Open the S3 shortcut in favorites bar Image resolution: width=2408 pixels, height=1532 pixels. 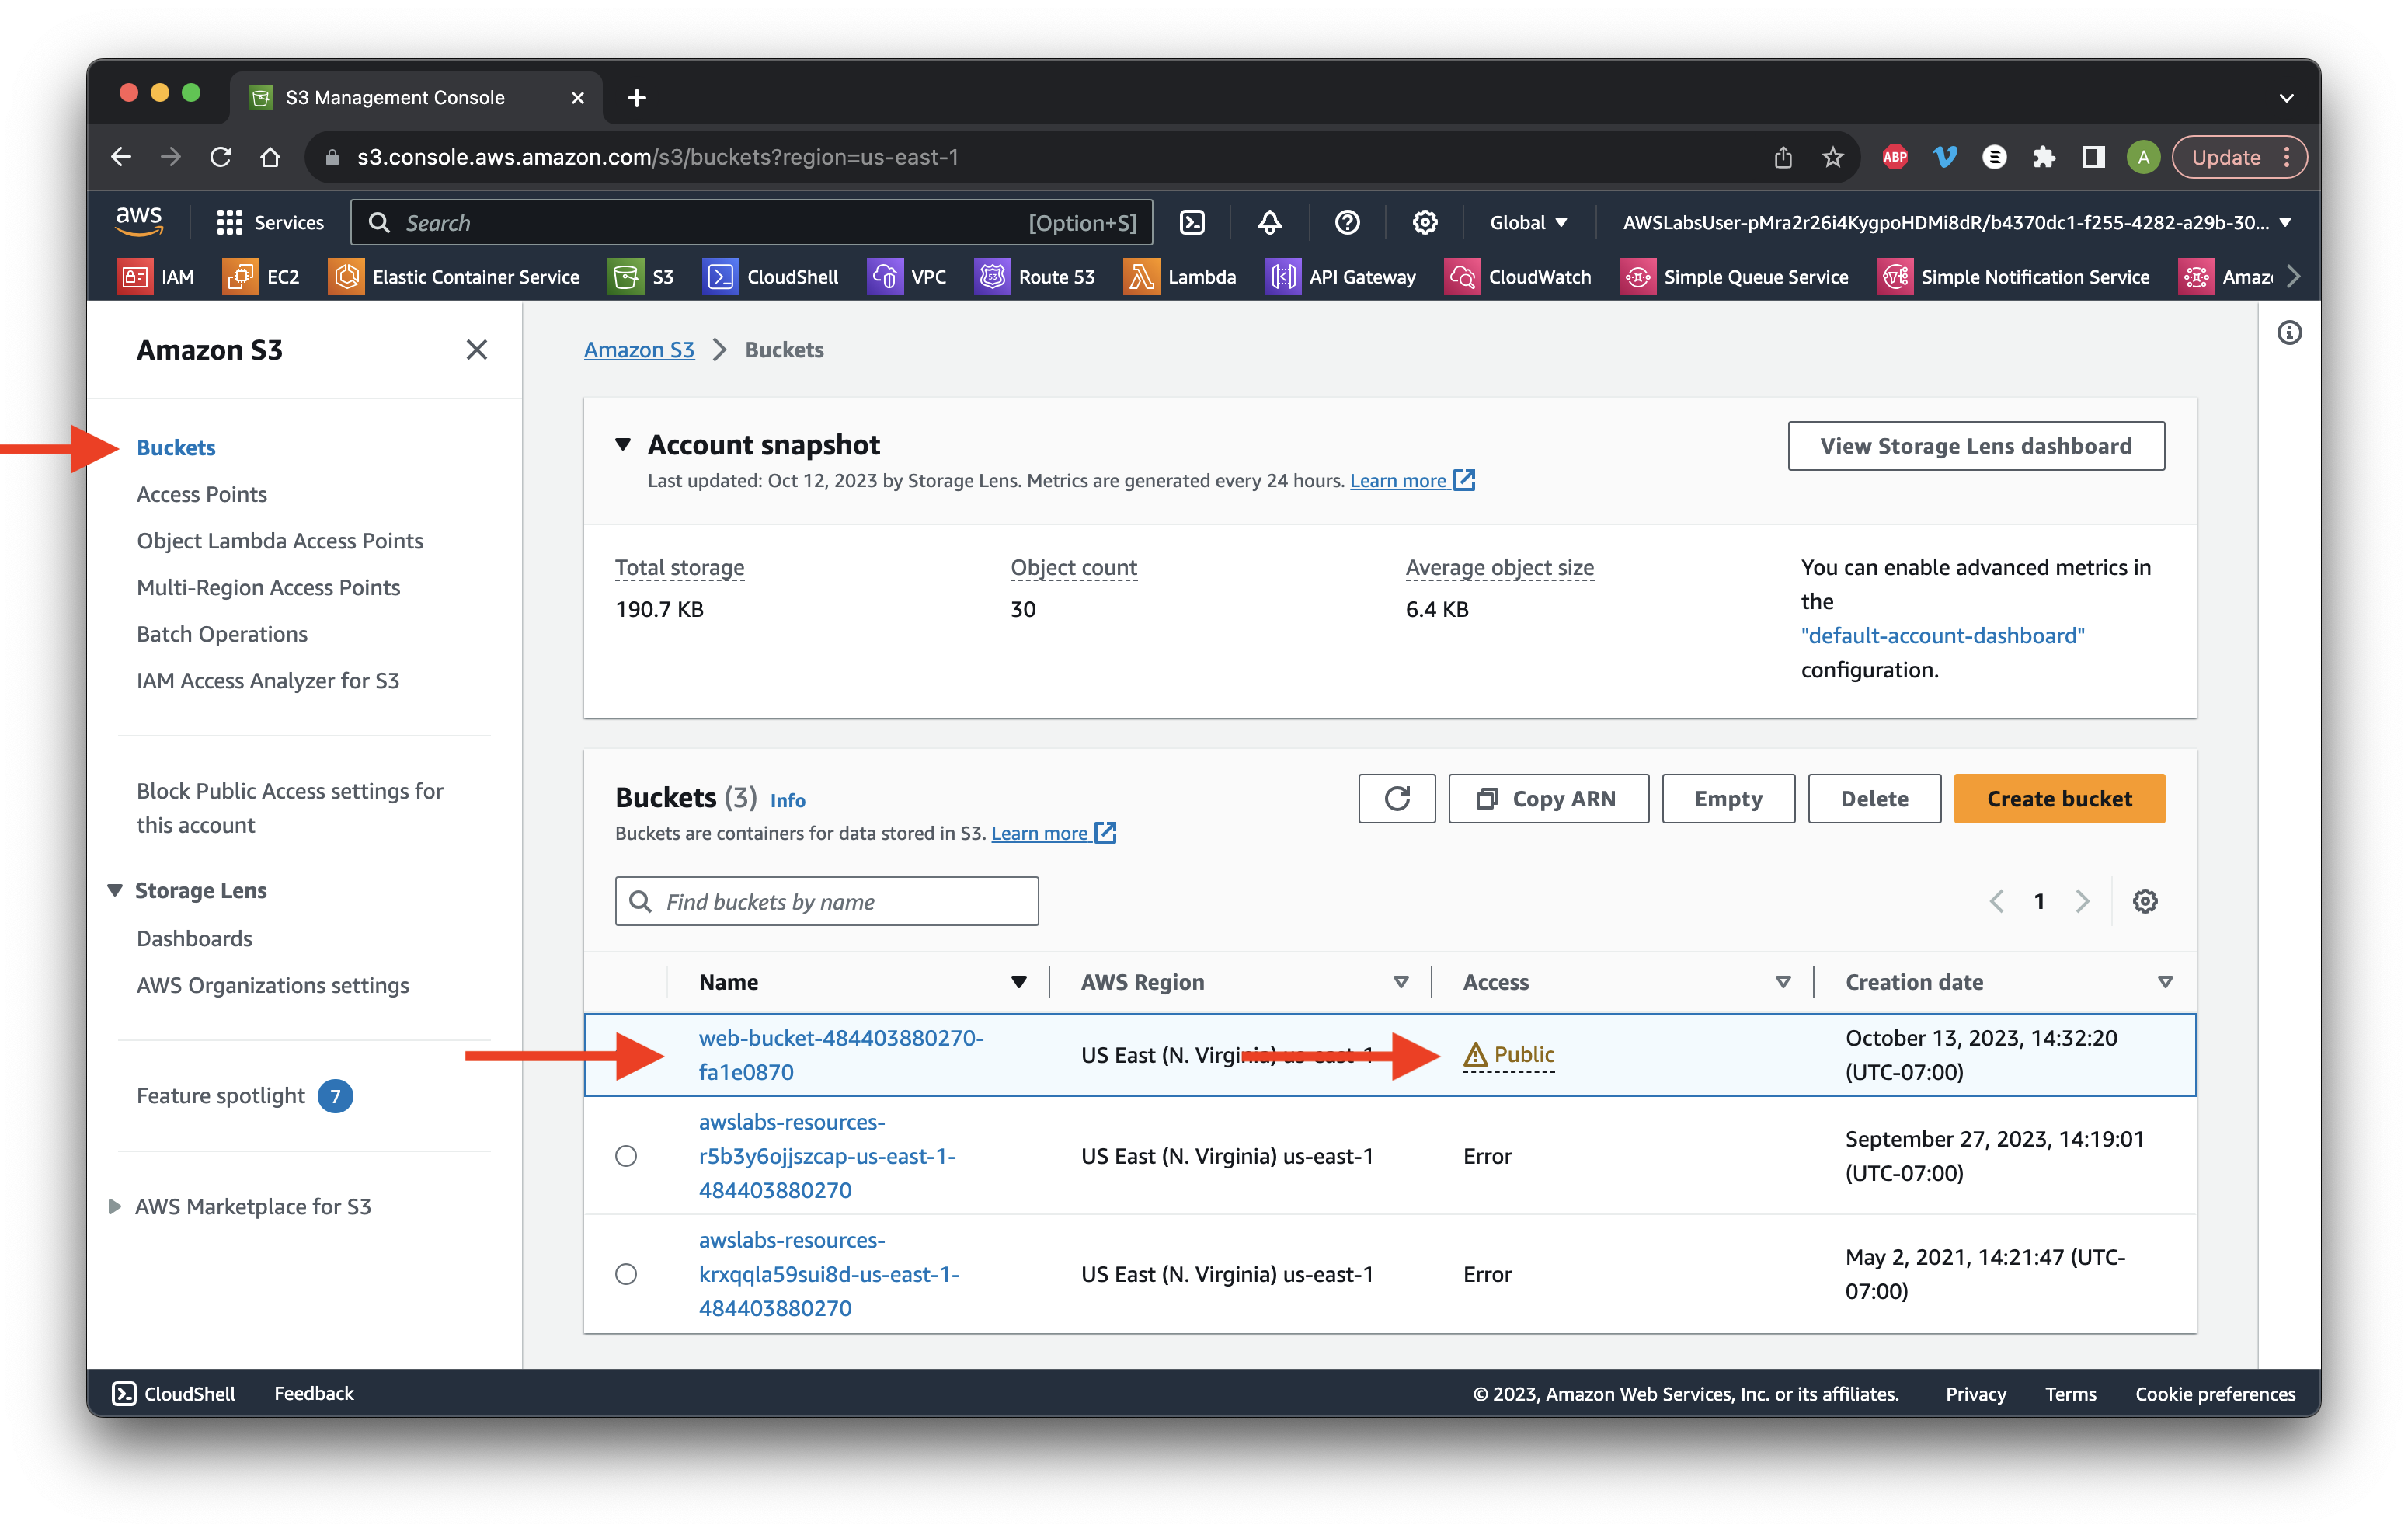641,277
